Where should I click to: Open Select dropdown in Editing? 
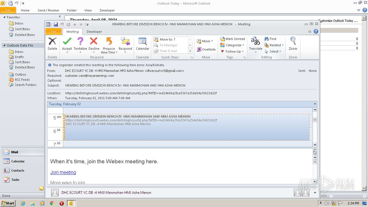pyautogui.click(x=273, y=51)
